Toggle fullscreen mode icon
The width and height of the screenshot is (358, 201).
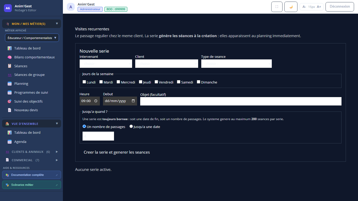[x=277, y=7]
